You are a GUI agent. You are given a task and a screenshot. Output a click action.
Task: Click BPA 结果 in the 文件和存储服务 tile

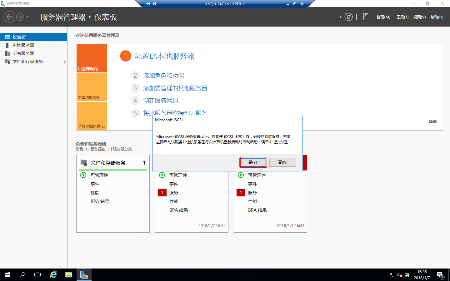(100, 201)
